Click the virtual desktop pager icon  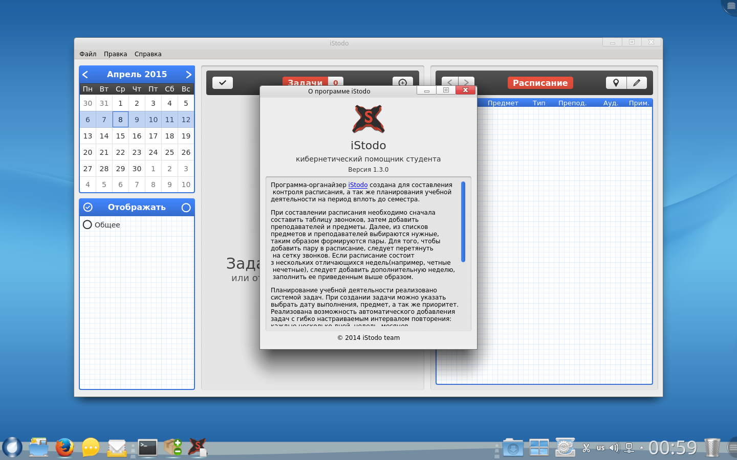click(539, 448)
